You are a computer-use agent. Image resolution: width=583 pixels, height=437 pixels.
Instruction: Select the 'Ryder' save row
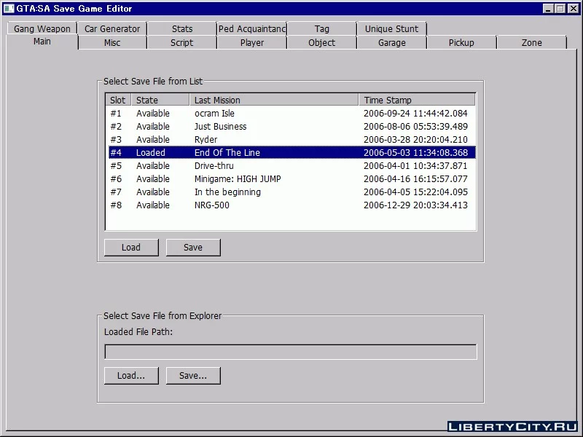[x=291, y=139]
